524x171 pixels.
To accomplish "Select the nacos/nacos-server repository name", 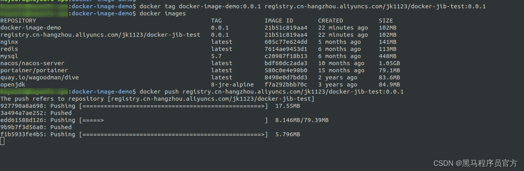I will 32,63.
